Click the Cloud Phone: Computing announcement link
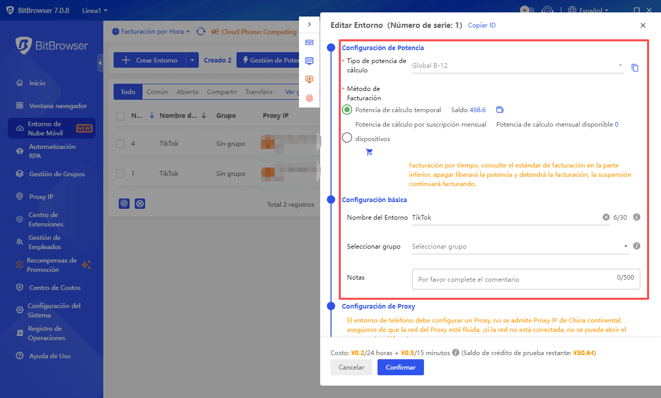661x398 pixels. pyautogui.click(x=255, y=32)
